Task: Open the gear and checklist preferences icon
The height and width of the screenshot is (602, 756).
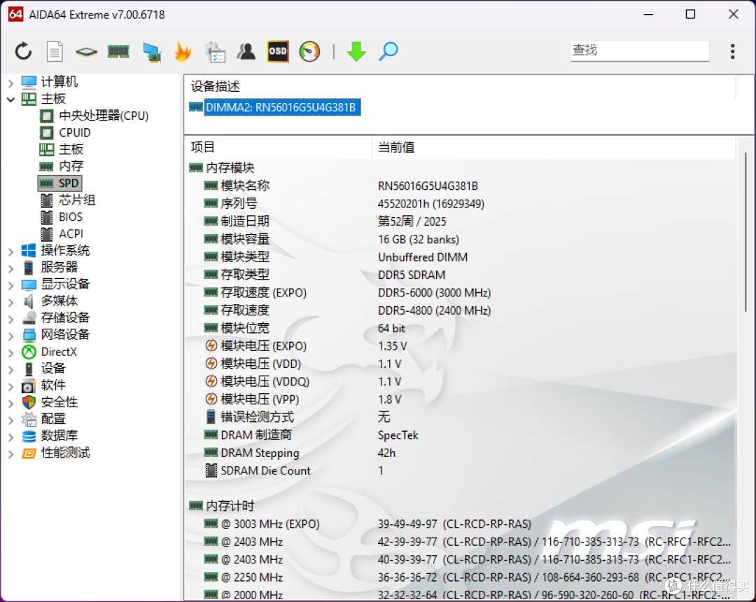Action: pyautogui.click(x=215, y=52)
